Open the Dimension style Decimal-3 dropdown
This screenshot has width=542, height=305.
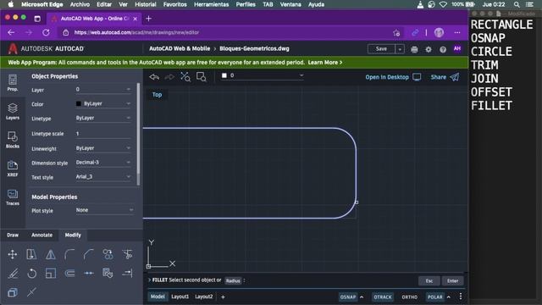click(x=103, y=162)
